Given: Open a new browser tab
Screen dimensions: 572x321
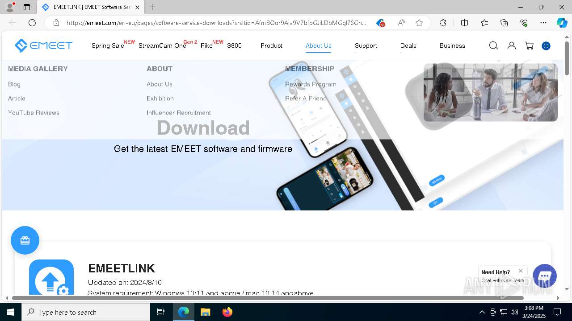Looking at the screenshot, I should pos(152,7).
